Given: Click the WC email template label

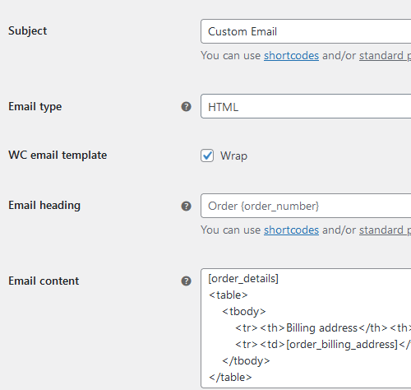Looking at the screenshot, I should 58,155.
